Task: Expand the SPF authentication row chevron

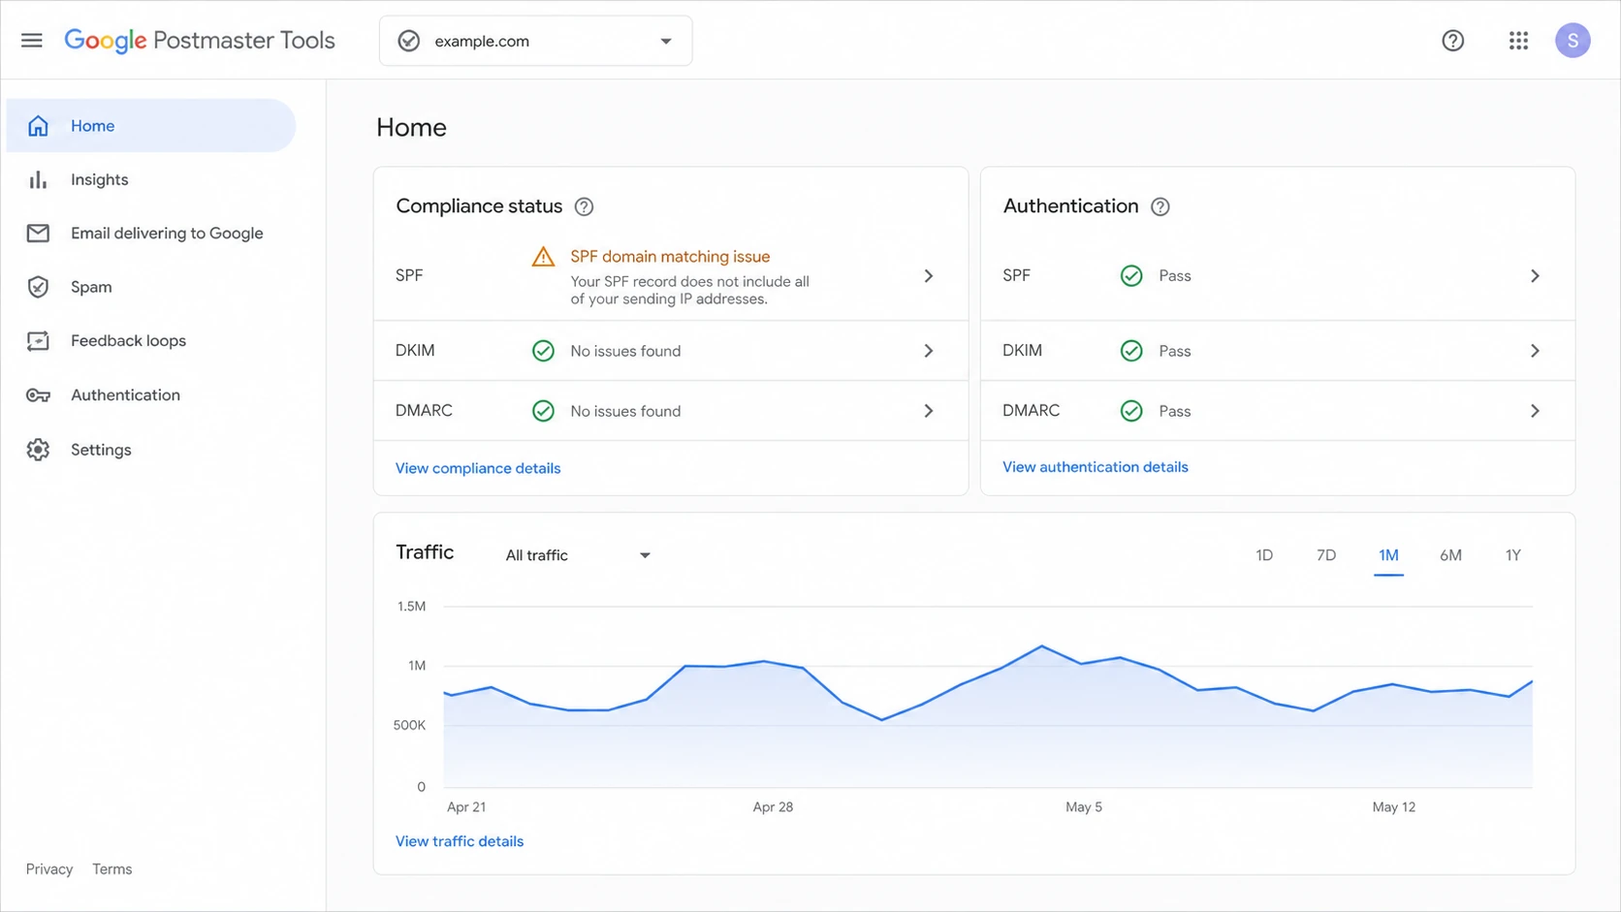Action: coord(1535,276)
